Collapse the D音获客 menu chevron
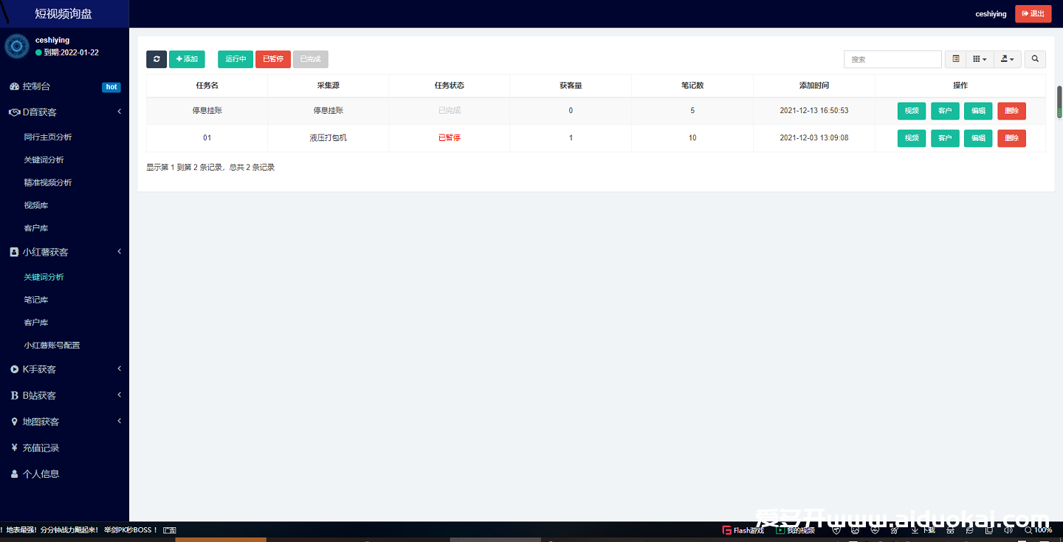1063x542 pixels. click(120, 112)
